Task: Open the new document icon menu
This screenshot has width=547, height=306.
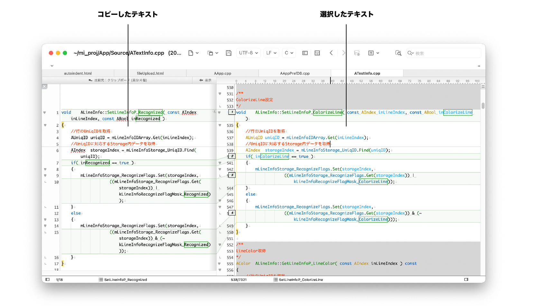Action: [193, 53]
